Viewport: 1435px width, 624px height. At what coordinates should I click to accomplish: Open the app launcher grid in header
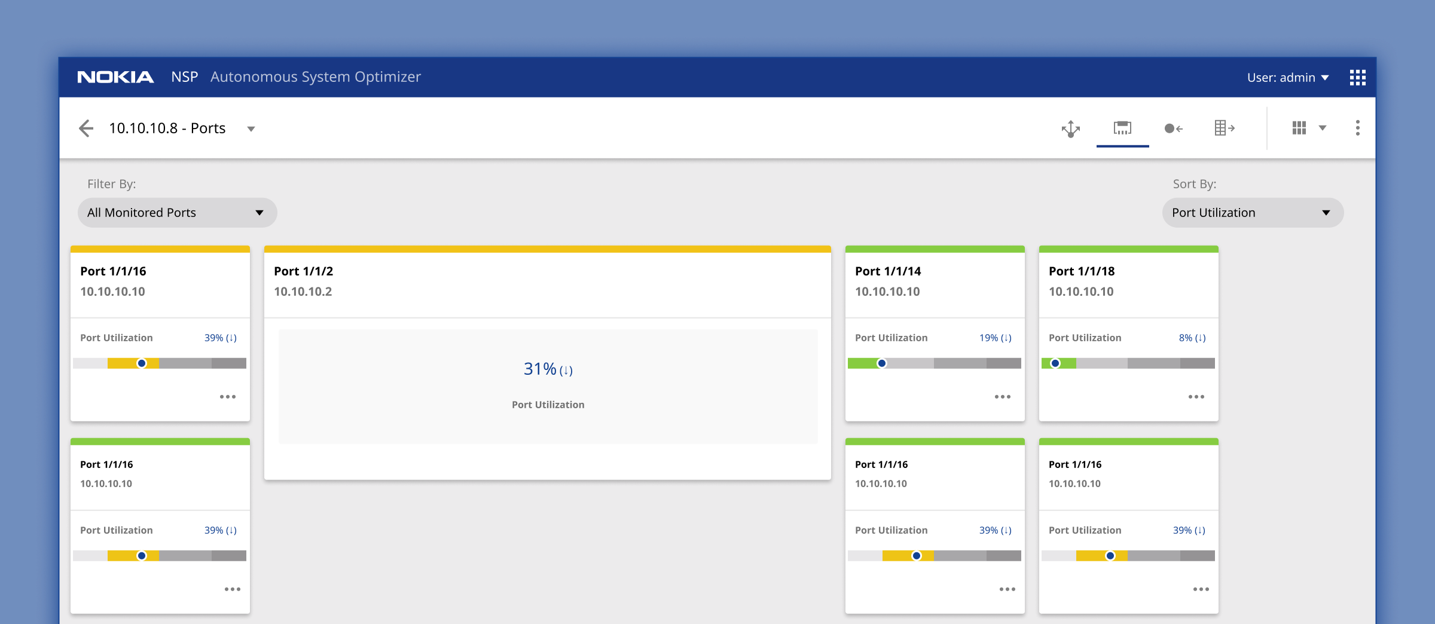[1358, 78]
